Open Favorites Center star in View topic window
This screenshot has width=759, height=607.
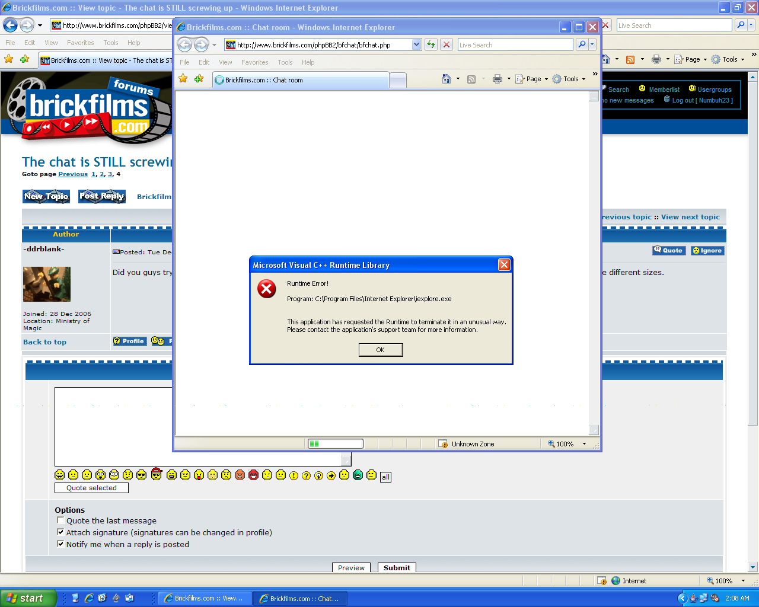click(9, 59)
